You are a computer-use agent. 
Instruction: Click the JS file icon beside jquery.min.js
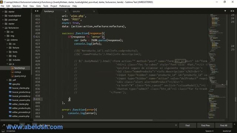pyautogui.click(x=12, y=76)
